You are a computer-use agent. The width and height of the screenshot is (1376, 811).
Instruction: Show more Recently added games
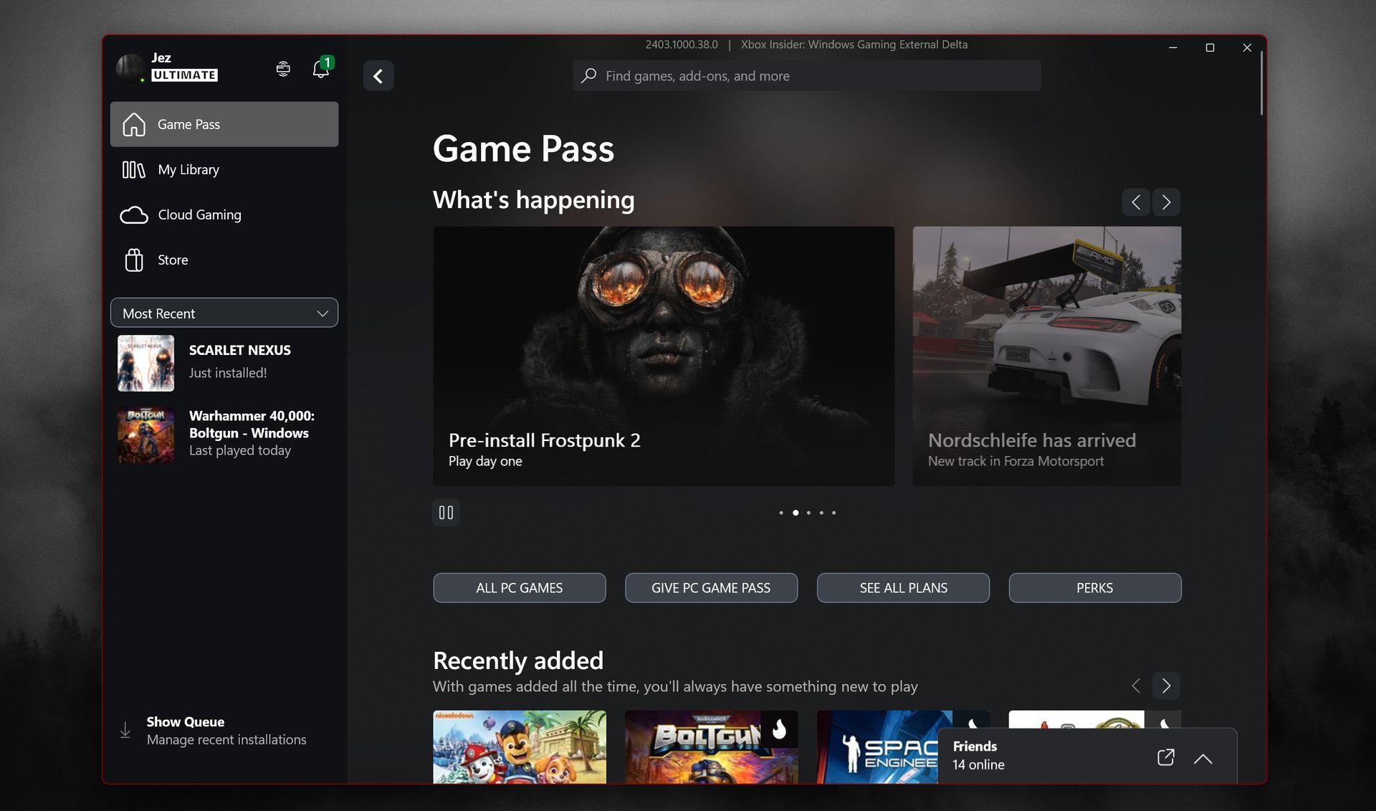[x=1166, y=686]
